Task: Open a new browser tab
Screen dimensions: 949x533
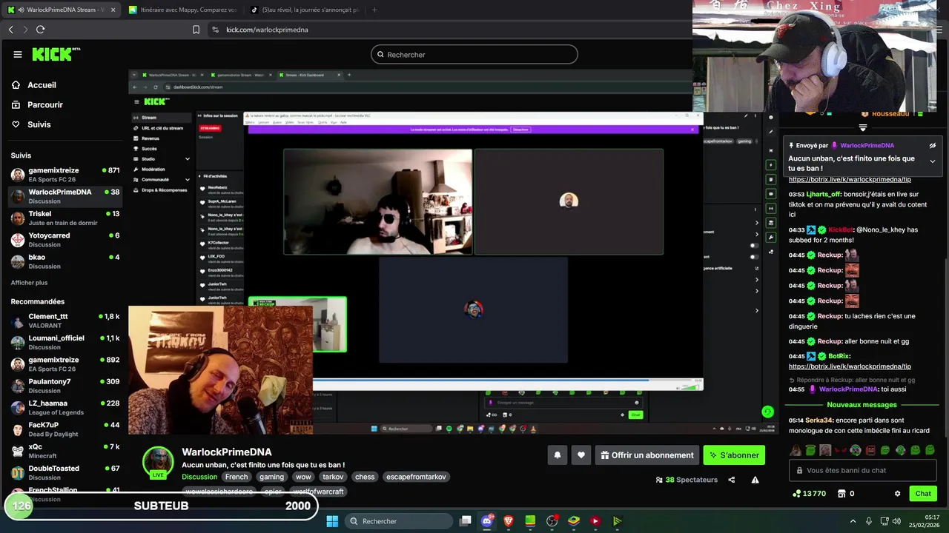Action: coord(374,10)
